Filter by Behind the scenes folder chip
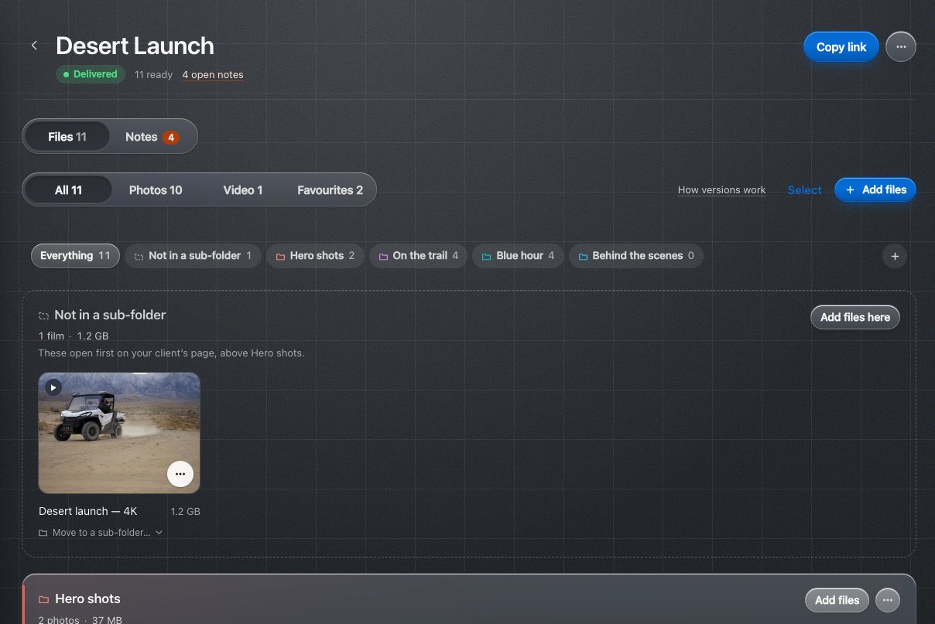The width and height of the screenshot is (935, 624). (635, 256)
